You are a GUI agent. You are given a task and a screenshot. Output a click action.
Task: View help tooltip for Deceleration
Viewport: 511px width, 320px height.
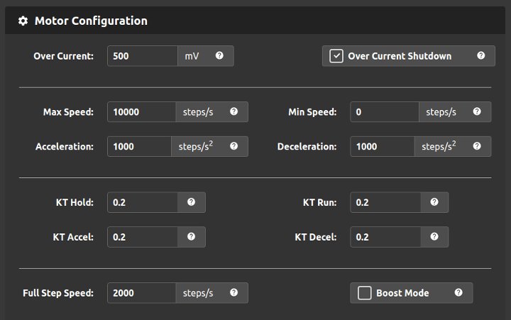[x=477, y=146]
